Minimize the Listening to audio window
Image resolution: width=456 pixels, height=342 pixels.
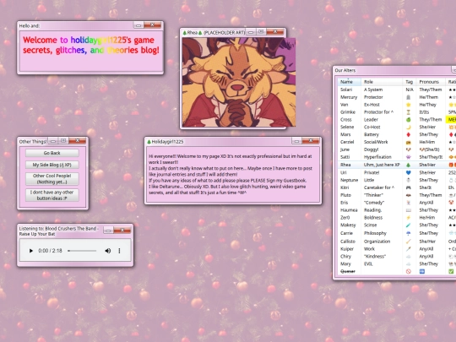[108, 231]
